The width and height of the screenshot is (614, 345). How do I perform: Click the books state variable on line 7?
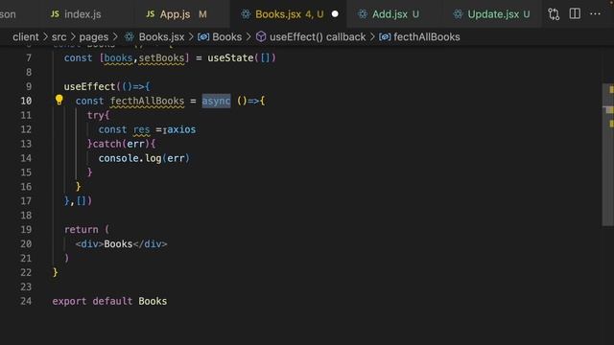tap(118, 57)
